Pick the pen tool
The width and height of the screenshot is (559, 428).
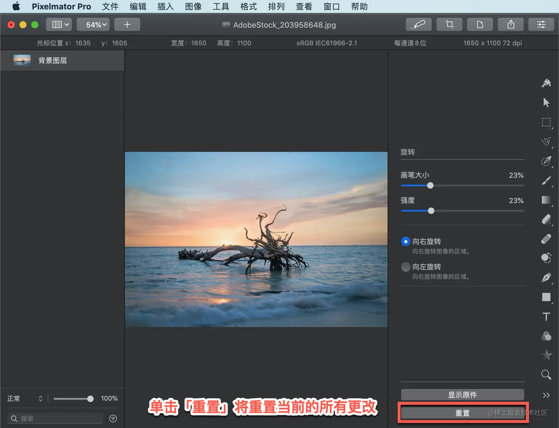546,278
